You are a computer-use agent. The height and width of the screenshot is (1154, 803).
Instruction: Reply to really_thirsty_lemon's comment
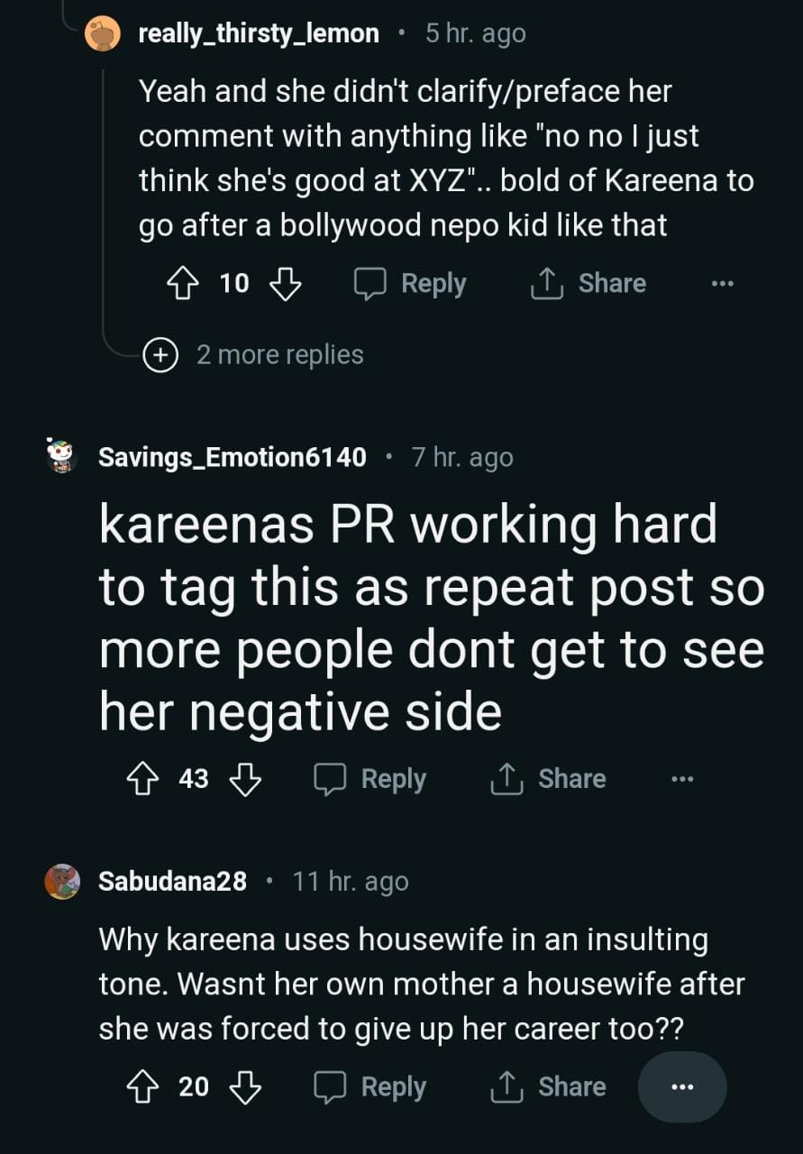pyautogui.click(x=410, y=284)
